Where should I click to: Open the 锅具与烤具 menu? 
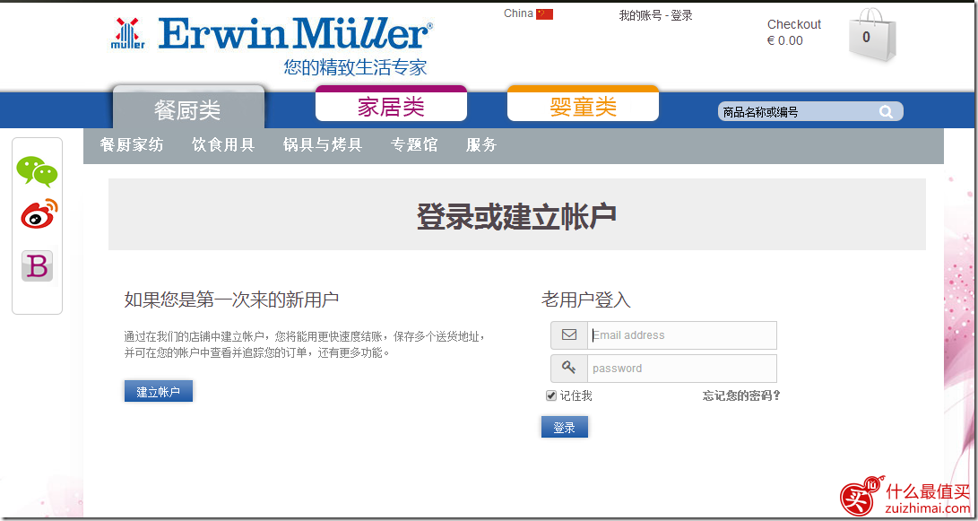323,144
